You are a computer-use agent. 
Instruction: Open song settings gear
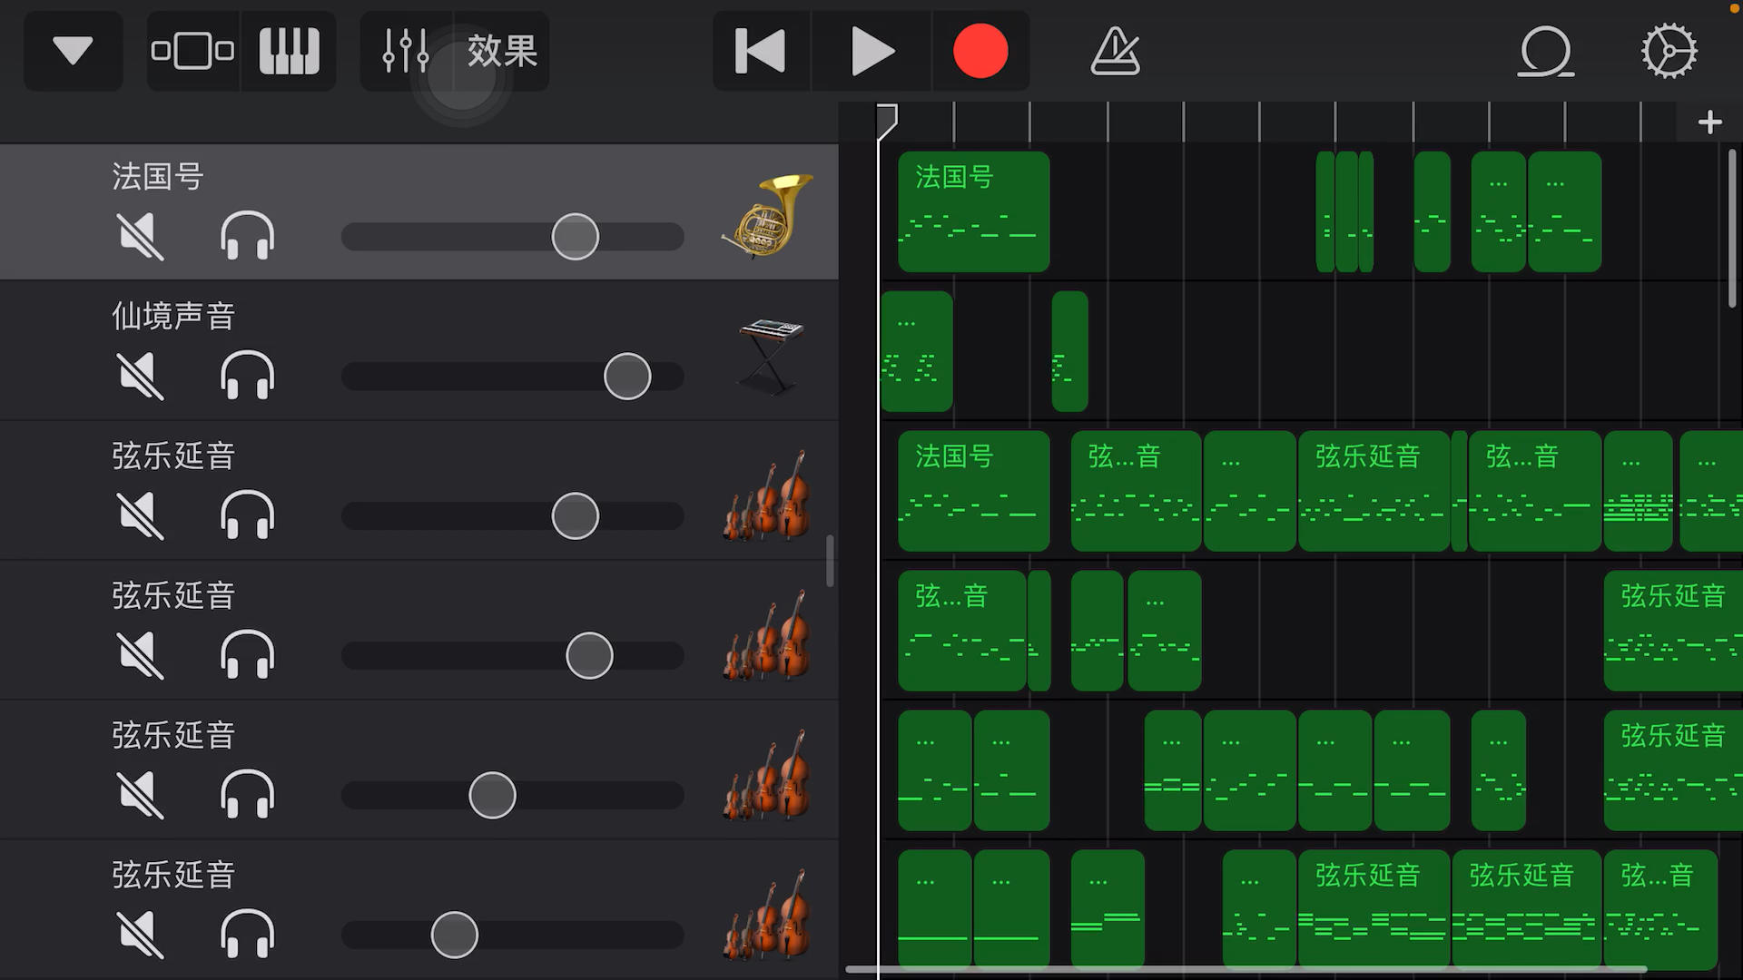tap(1669, 51)
